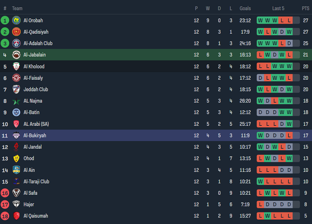Screen dimensions: 312x224
Task: Click the Goals column header
Action: (x=245, y=8)
